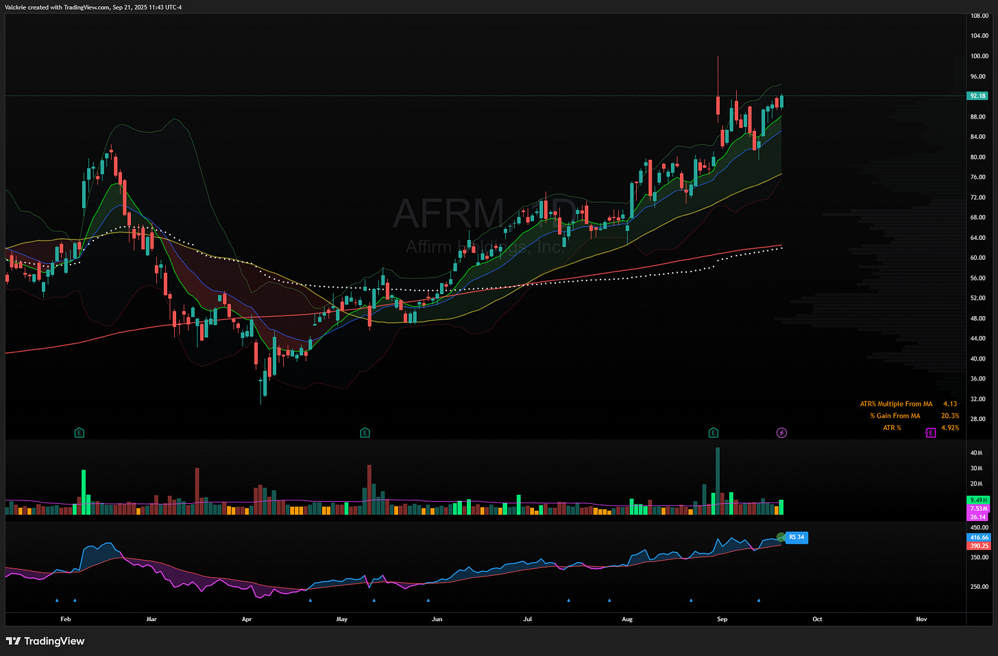Click the Jul date axis label

(528, 619)
